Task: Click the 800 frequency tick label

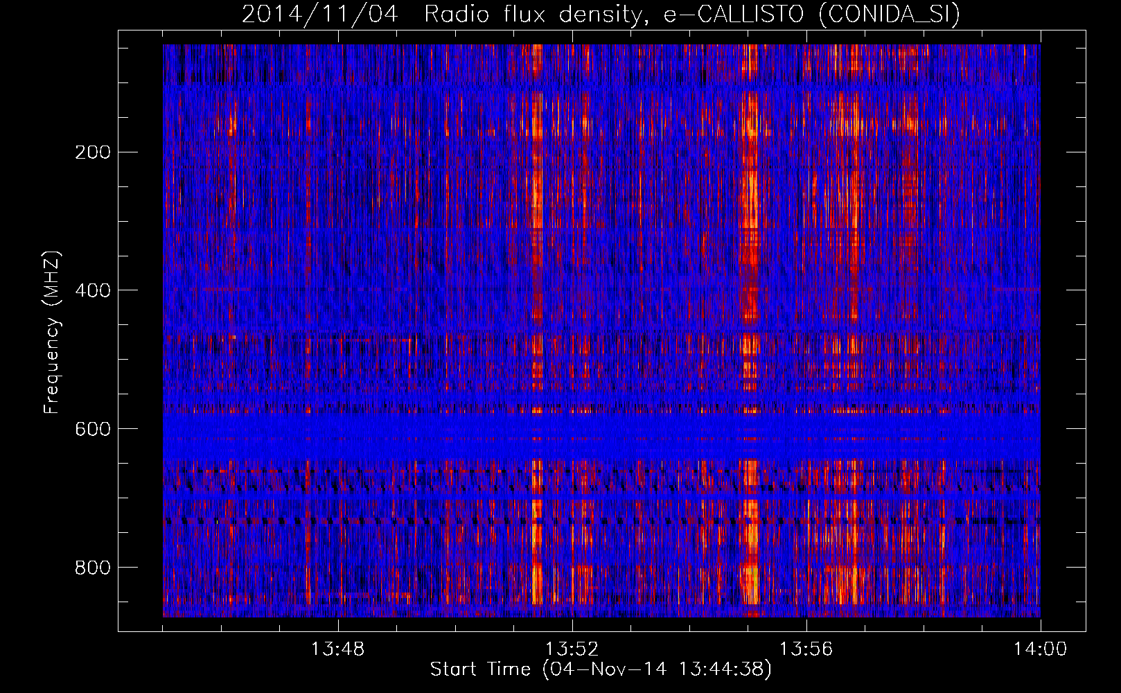Action: [x=93, y=568]
